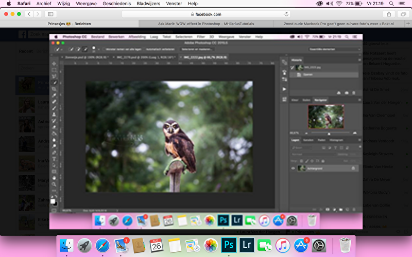Hide the Achtergrond layer via its eye icon
This screenshot has width=412, height=257.
pyautogui.click(x=293, y=168)
